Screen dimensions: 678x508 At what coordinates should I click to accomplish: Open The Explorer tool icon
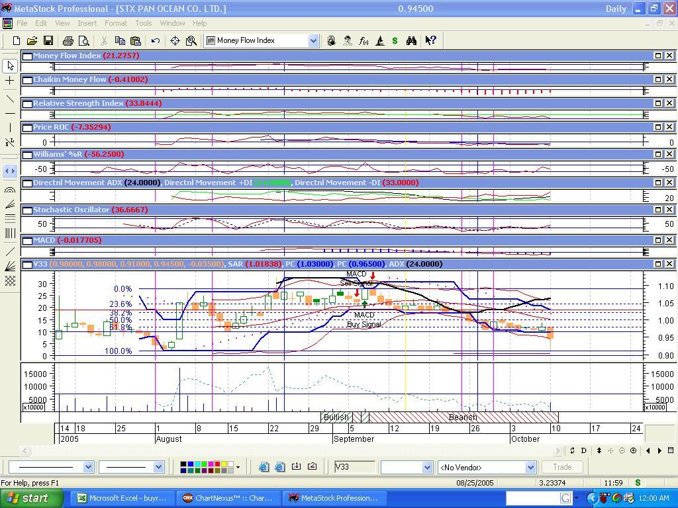[331, 40]
